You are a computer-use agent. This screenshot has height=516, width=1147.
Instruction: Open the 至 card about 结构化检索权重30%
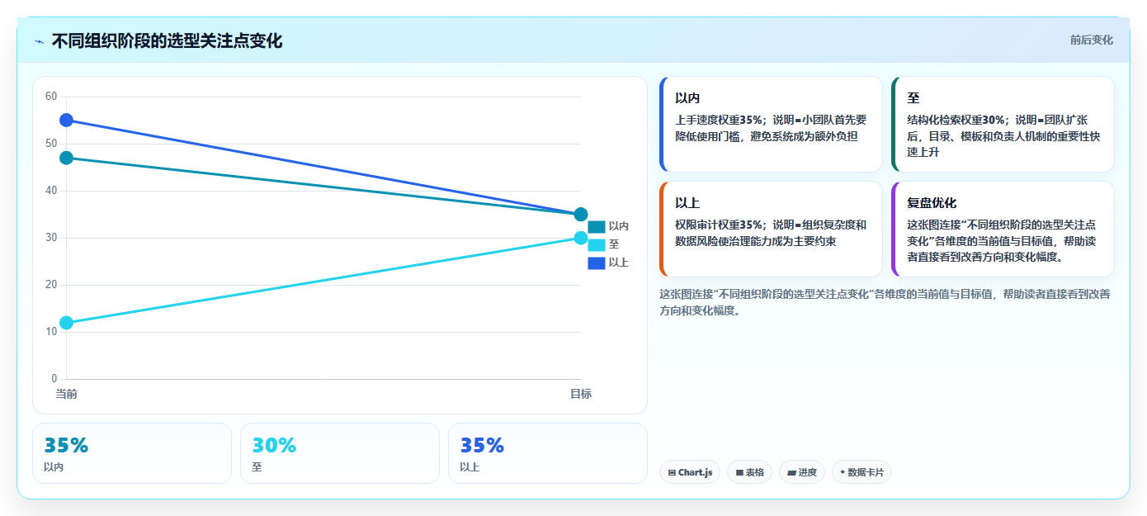1003,124
